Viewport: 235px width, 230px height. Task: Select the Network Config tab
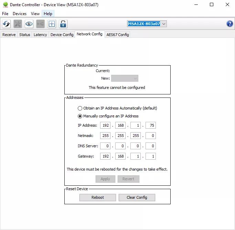pos(89,34)
